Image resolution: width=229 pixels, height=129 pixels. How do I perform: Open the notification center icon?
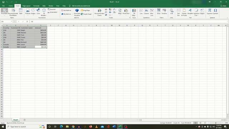225,126
